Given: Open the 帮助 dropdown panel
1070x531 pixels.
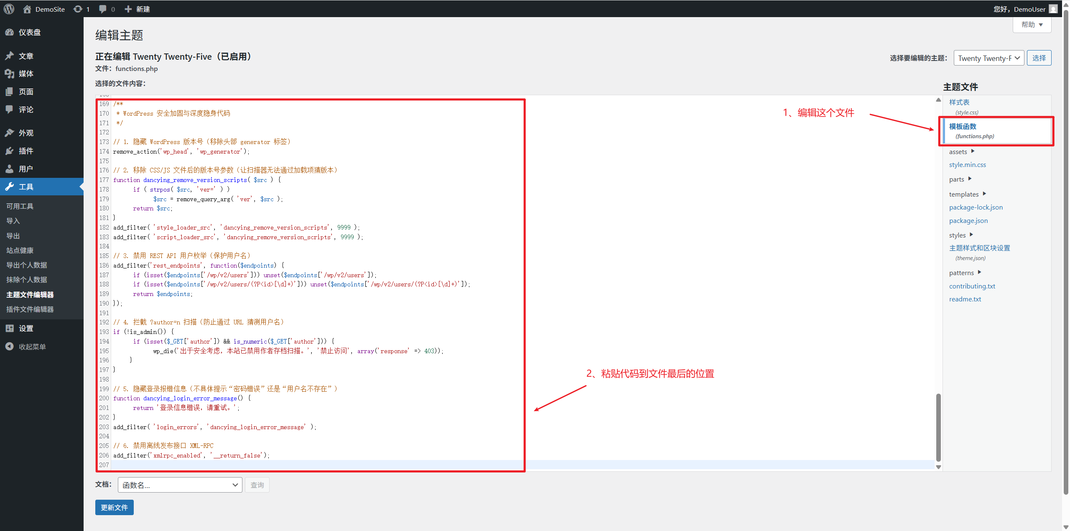Looking at the screenshot, I should coord(1031,25).
